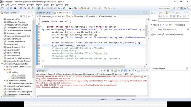This screenshot has height=107, width=191.
Task: Click the highlighted Toggle Mark Occurrences icon
Action: pyautogui.click(x=39, y=8)
